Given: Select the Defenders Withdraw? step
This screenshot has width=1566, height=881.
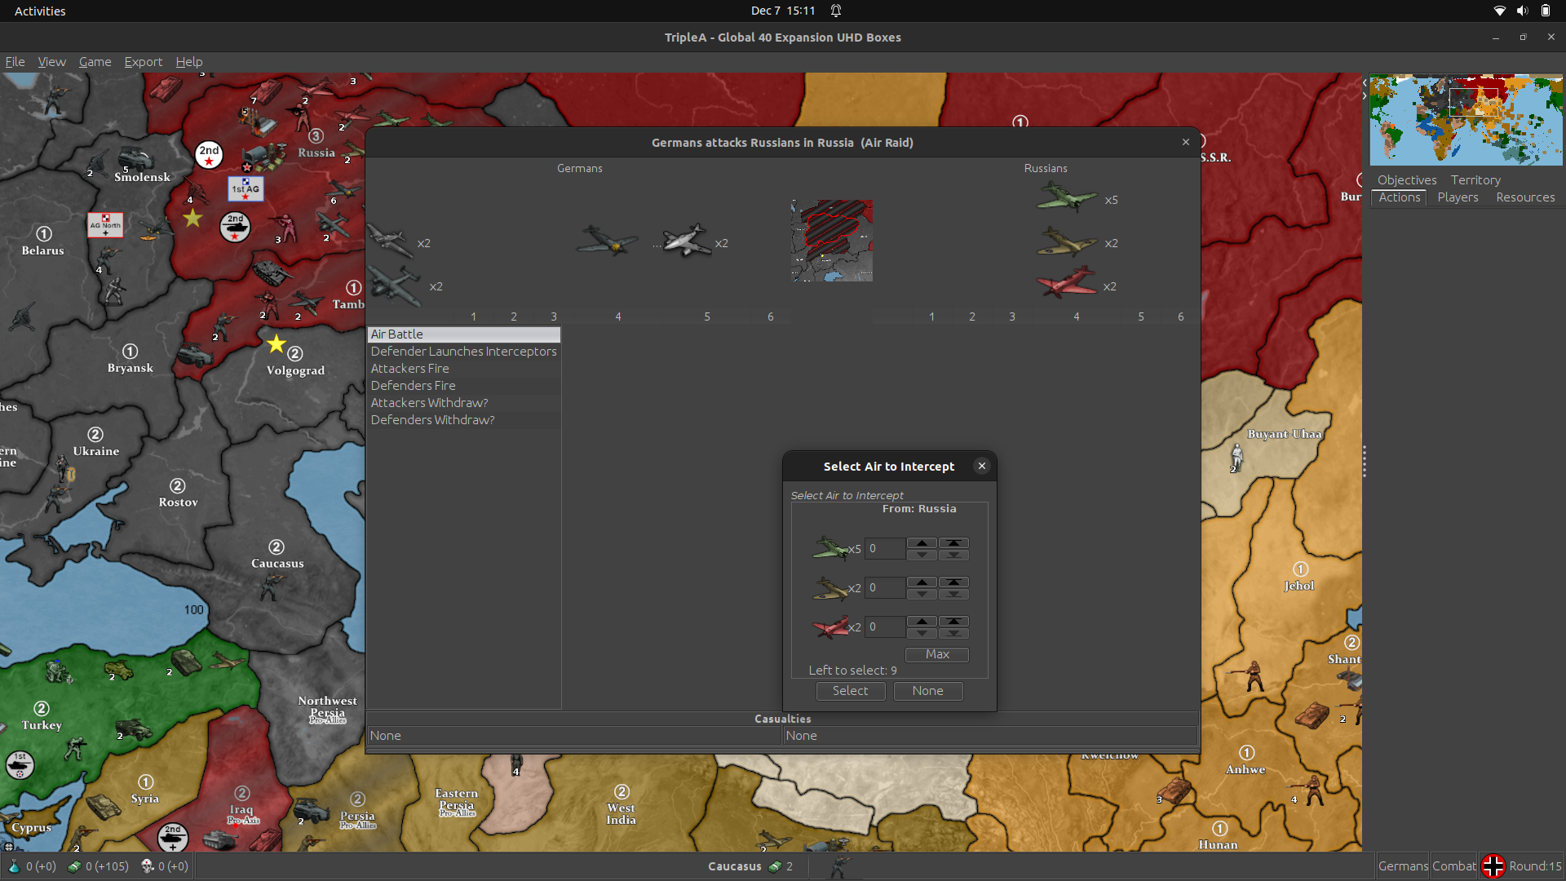Looking at the screenshot, I should point(464,420).
